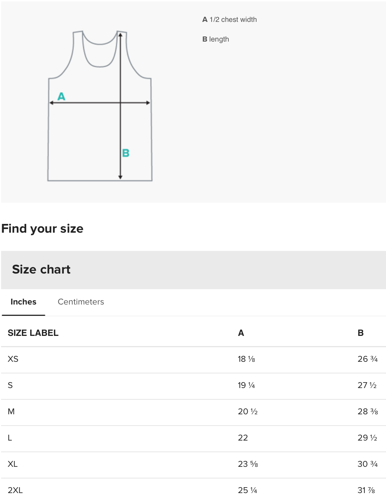Select the L size row label
The height and width of the screenshot is (504, 386).
(x=10, y=438)
